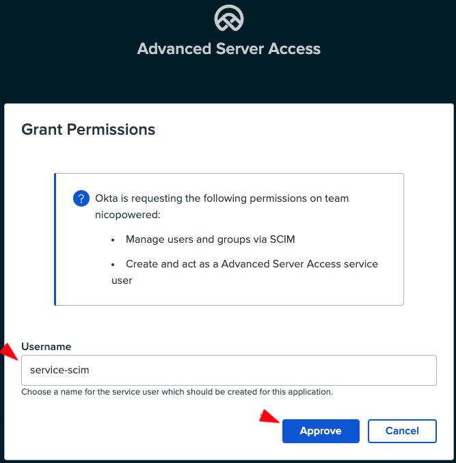Click the Advanced Server Access logo icon
Image resolution: width=456 pixels, height=463 pixels.
coord(228,19)
